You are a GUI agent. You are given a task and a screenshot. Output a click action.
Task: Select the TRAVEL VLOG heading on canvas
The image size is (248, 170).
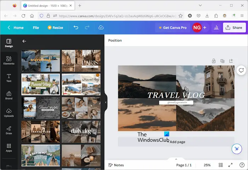(176, 95)
